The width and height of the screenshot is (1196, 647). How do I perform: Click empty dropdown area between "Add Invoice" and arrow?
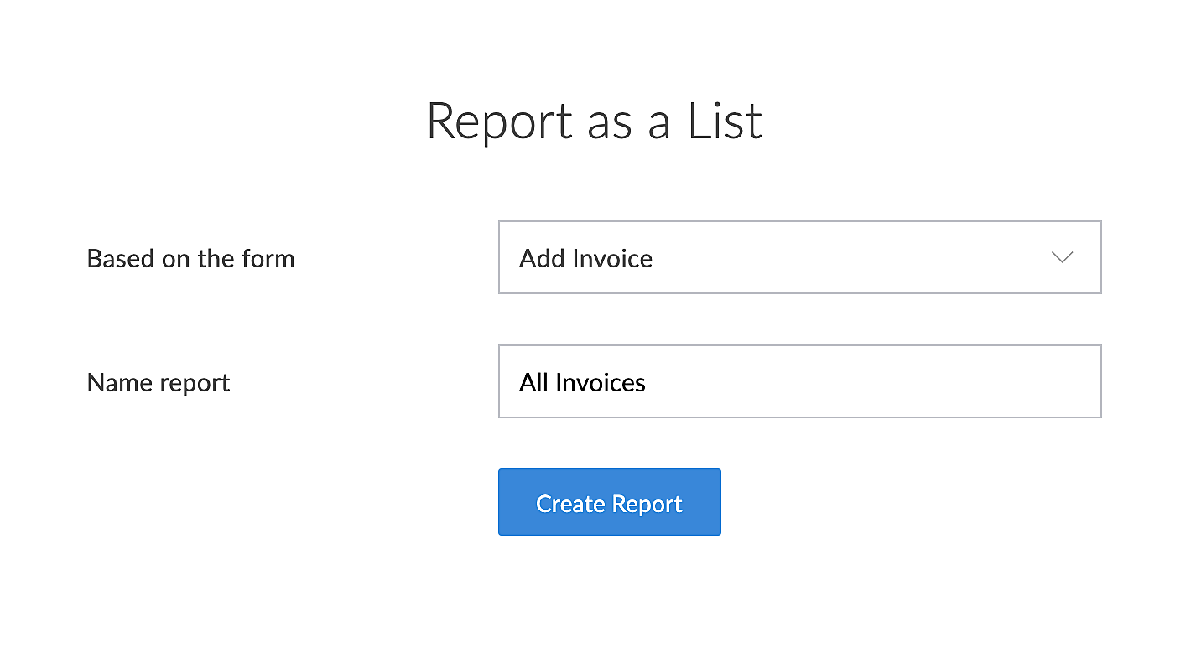(x=847, y=258)
